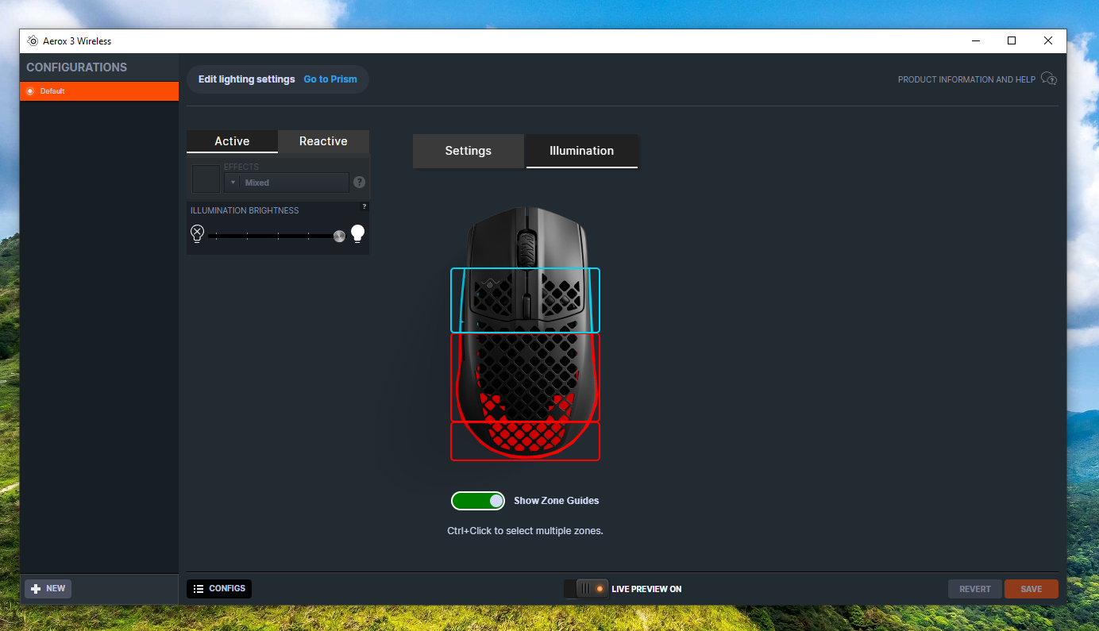The height and width of the screenshot is (631, 1099).
Task: Click the "ILLUMINATION BRIGHTNESS" label
Action: [245, 210]
